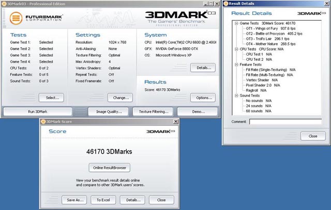Image resolution: width=331 pixels, height=210 pixels.
Task: Select GT2 - Battle of Proxycon row
Action: pos(274,34)
